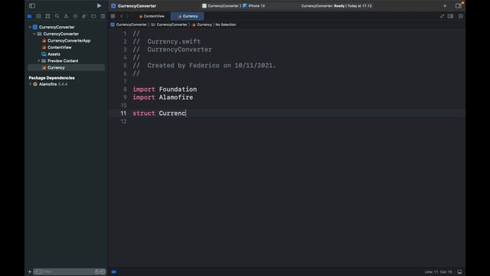This screenshot has height=276, width=490.
Task: Open the Test navigator diamond icon
Action: click(75, 16)
